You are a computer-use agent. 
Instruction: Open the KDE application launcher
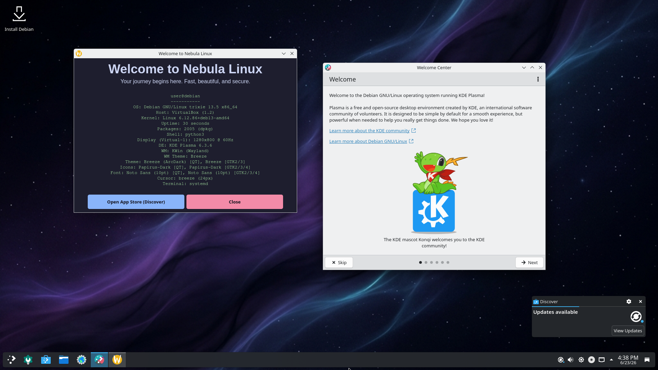[12, 359]
